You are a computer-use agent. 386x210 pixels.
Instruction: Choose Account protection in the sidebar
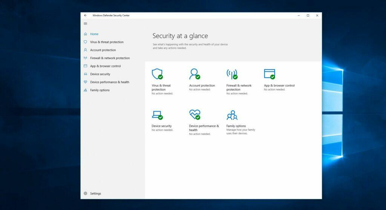[x=103, y=50]
